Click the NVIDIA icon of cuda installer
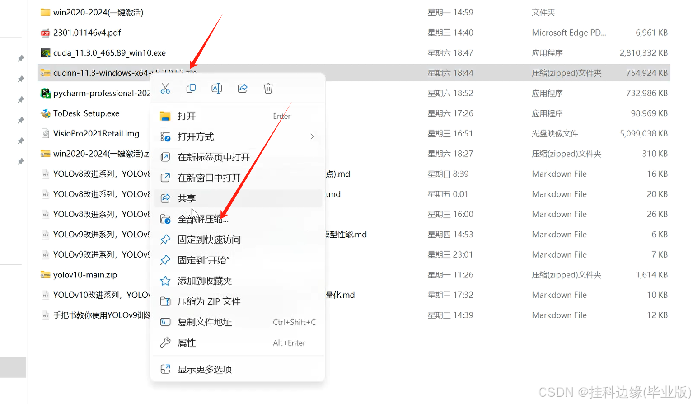This screenshot has width=693, height=404. 45,53
